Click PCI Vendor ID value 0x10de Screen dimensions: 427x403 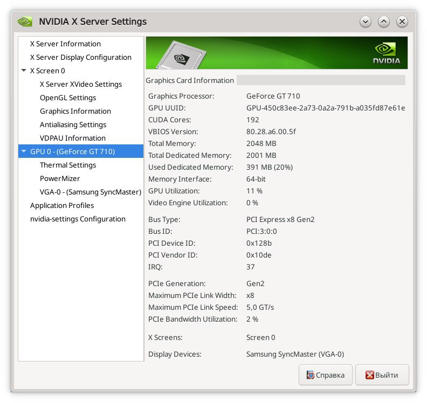(x=259, y=255)
